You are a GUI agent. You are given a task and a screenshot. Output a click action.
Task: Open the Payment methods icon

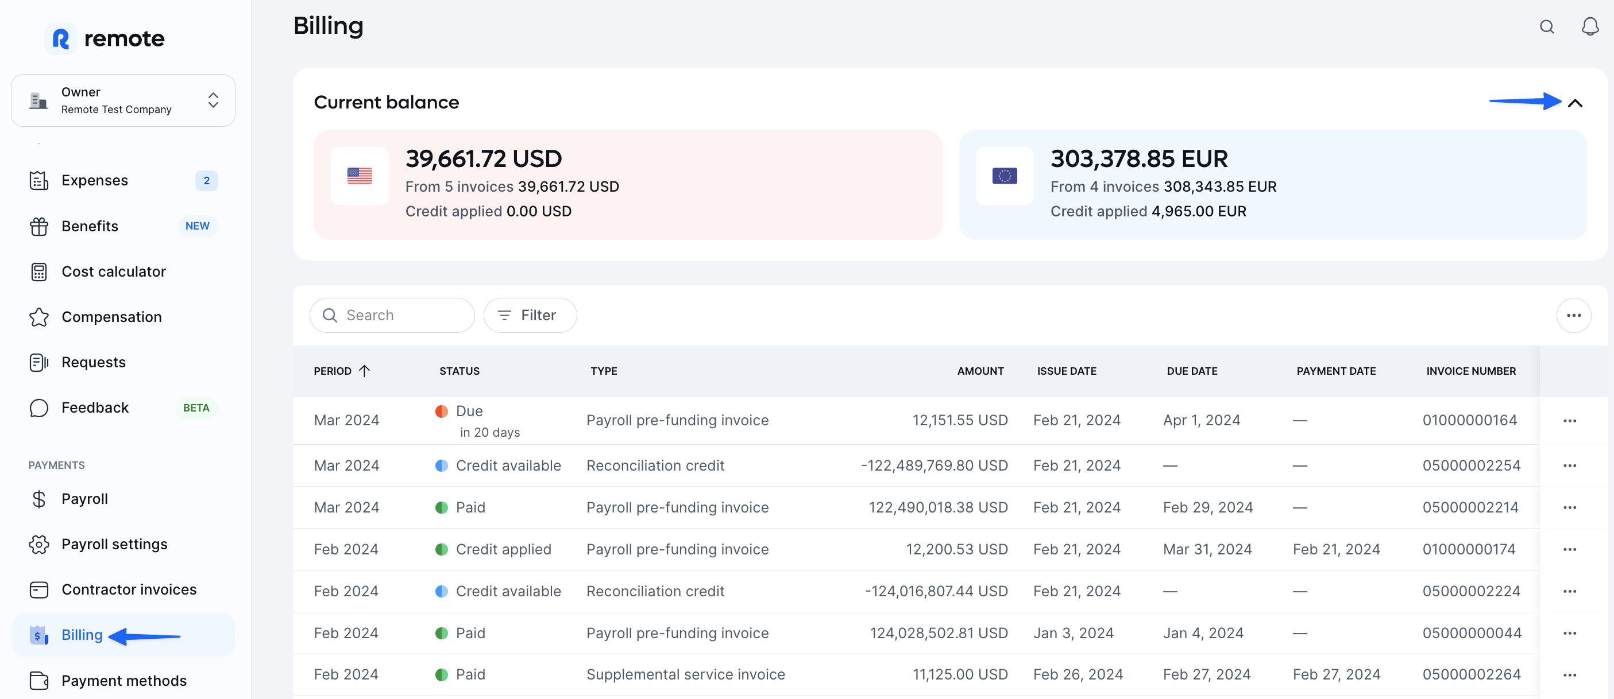pyautogui.click(x=39, y=681)
